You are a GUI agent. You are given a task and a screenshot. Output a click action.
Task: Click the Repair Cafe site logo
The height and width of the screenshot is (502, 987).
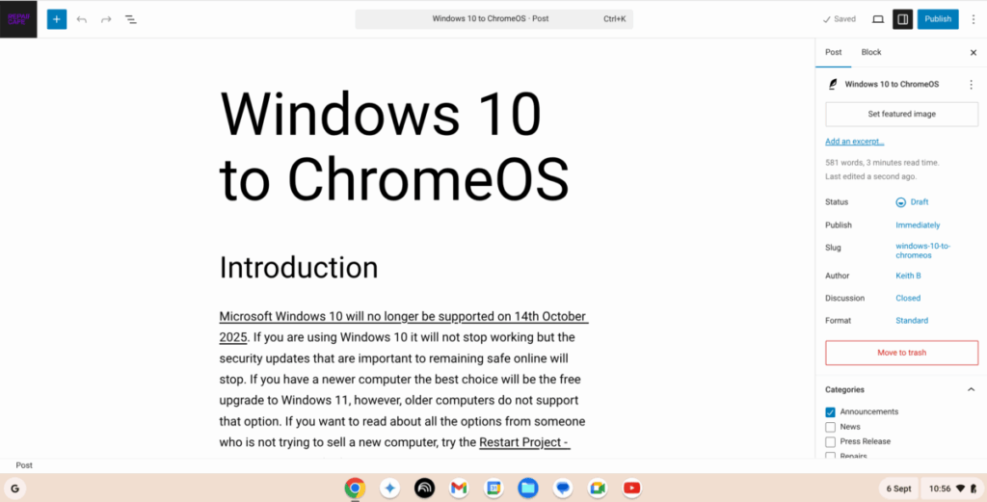pos(18,19)
